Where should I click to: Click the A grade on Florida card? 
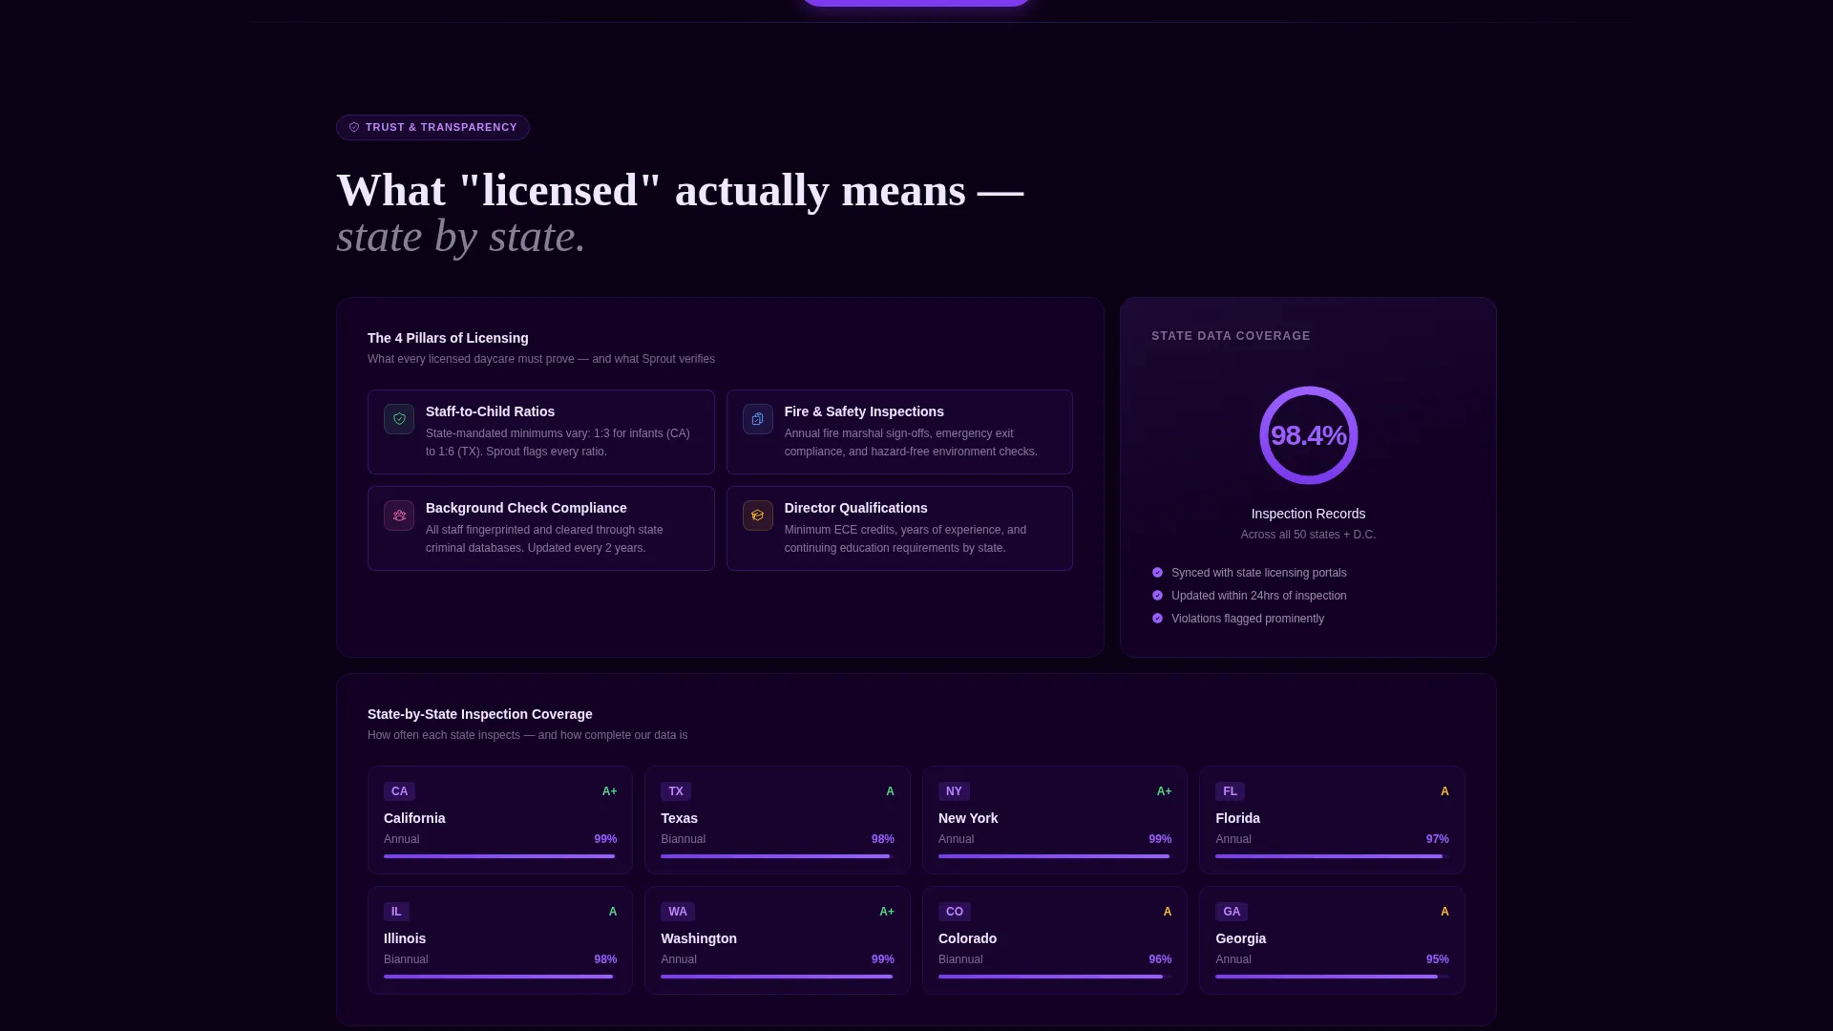(1444, 791)
